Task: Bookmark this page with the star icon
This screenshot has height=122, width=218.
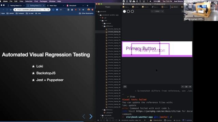Action: point(48,10)
